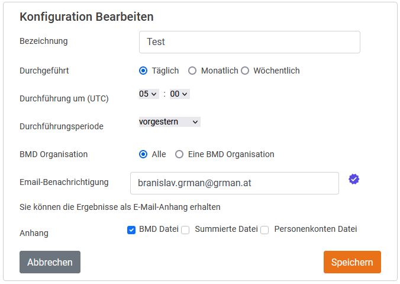
Task: Tick the Personenkonten Datei checkbox
Action: click(264, 230)
